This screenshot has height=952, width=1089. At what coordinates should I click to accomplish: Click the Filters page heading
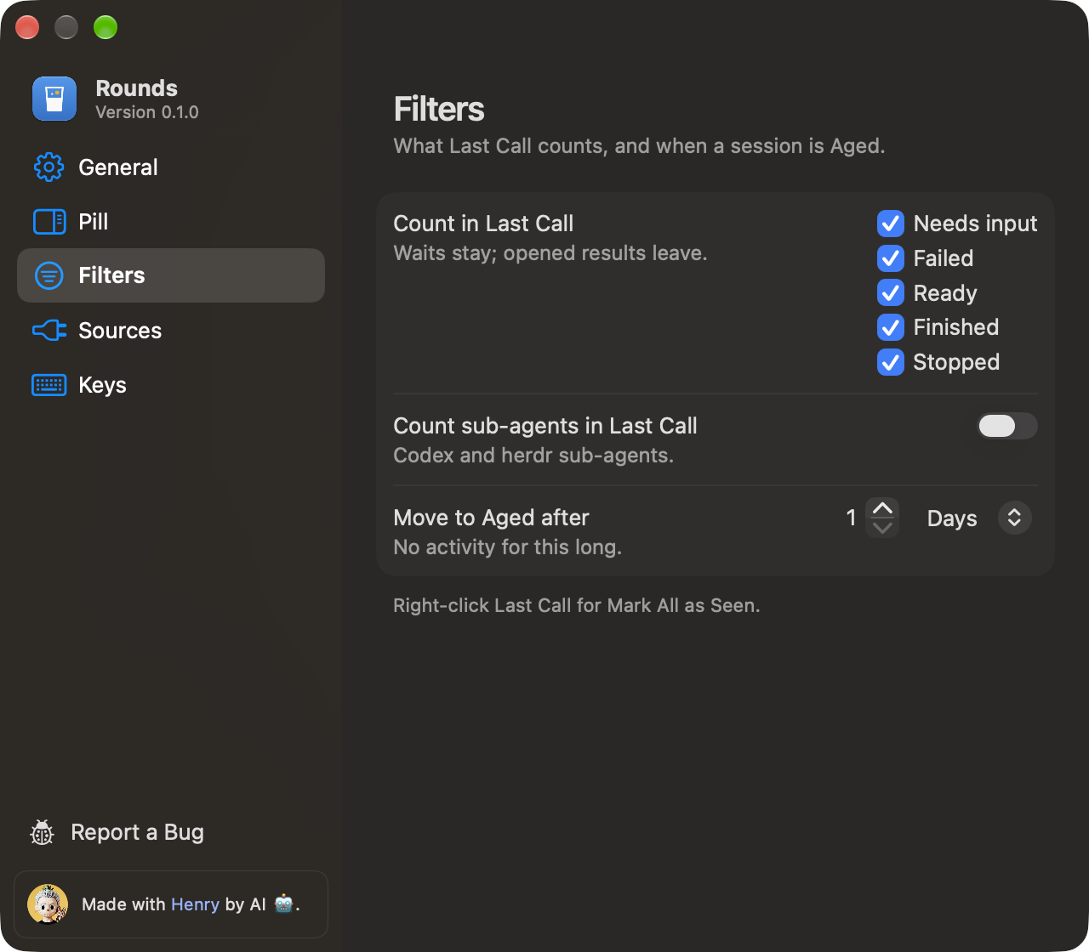coord(439,110)
